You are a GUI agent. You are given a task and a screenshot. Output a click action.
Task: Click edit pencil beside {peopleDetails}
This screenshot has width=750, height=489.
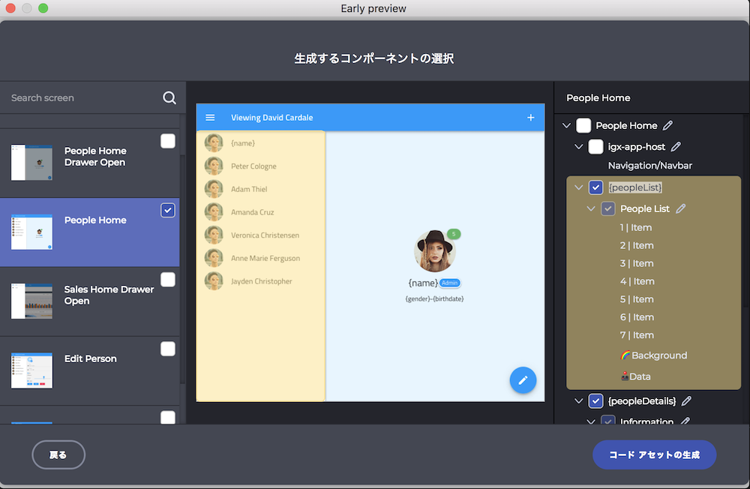[x=686, y=401]
